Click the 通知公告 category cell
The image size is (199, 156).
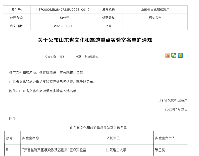coord(155,18)
